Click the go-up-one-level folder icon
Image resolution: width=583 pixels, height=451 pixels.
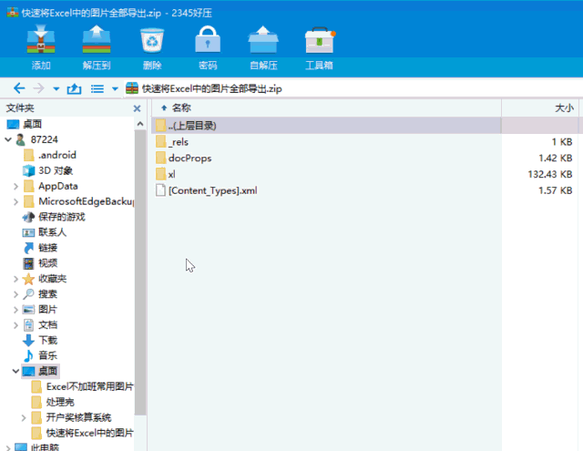click(x=74, y=89)
